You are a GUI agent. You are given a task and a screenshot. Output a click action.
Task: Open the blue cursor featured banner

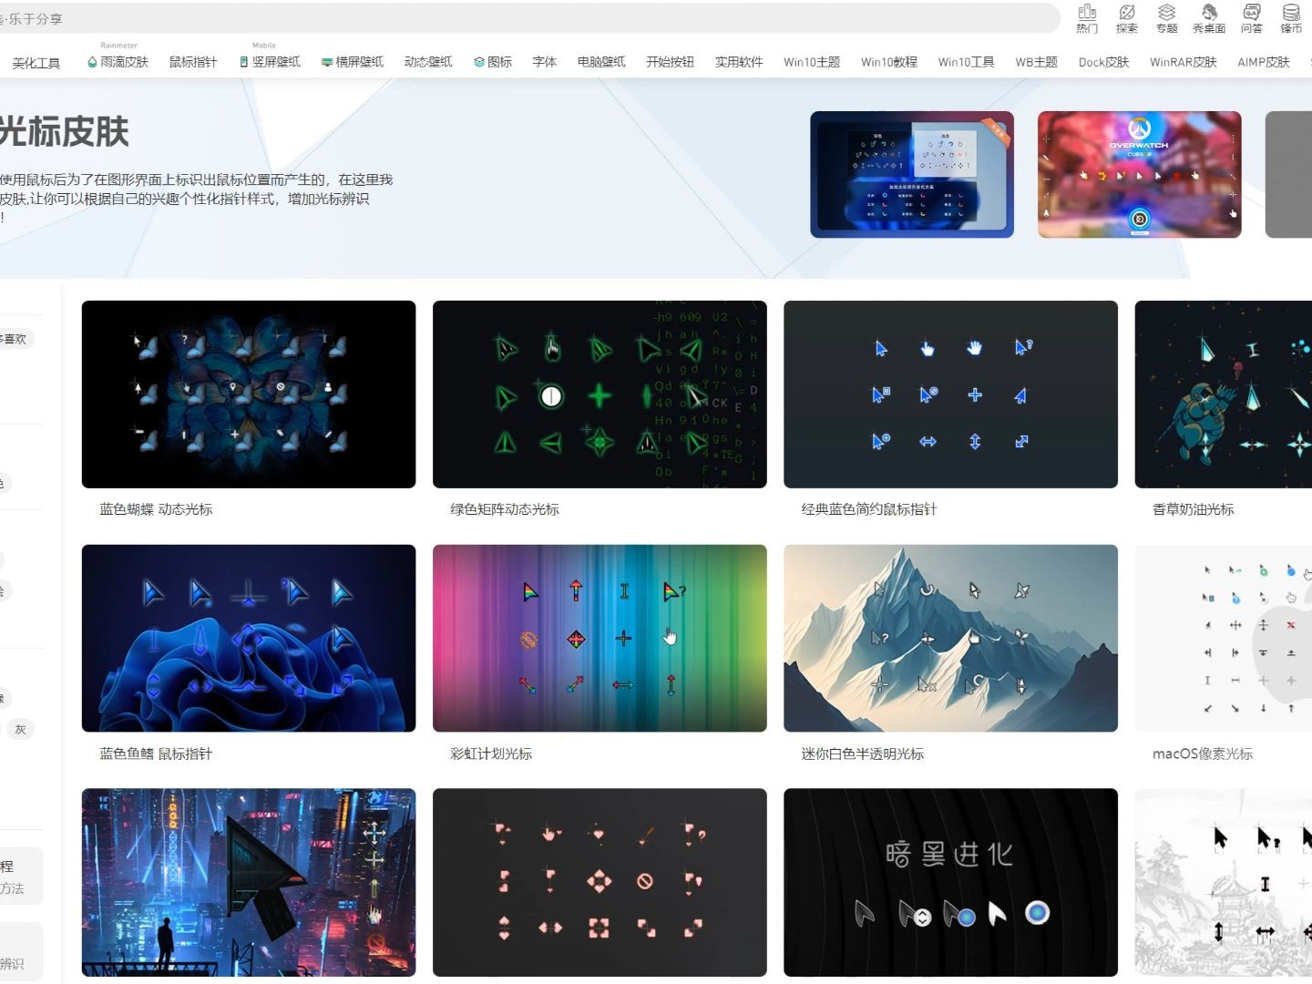912,175
